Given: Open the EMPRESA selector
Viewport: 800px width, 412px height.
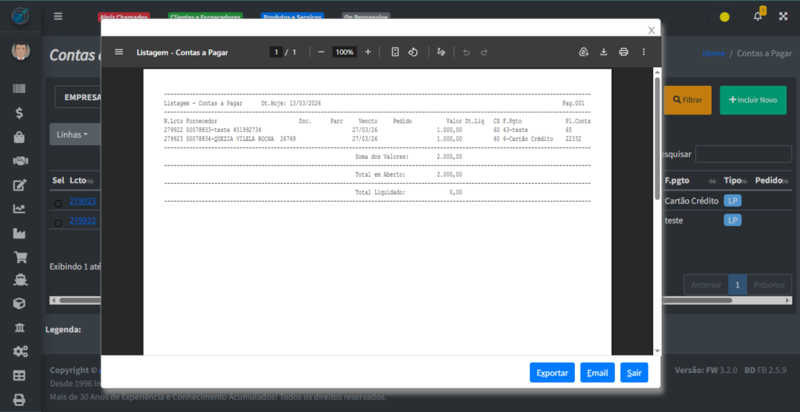Looking at the screenshot, I should pyautogui.click(x=78, y=98).
